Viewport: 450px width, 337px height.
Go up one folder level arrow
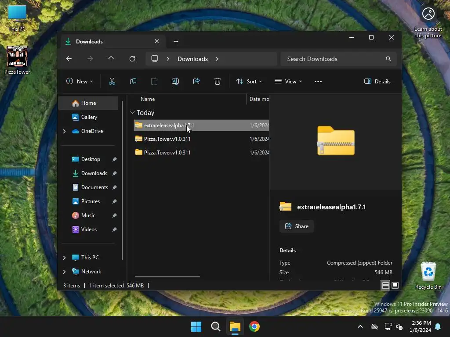(x=111, y=59)
